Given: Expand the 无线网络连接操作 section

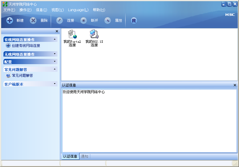Looking at the screenshot, I should pos(55,54).
